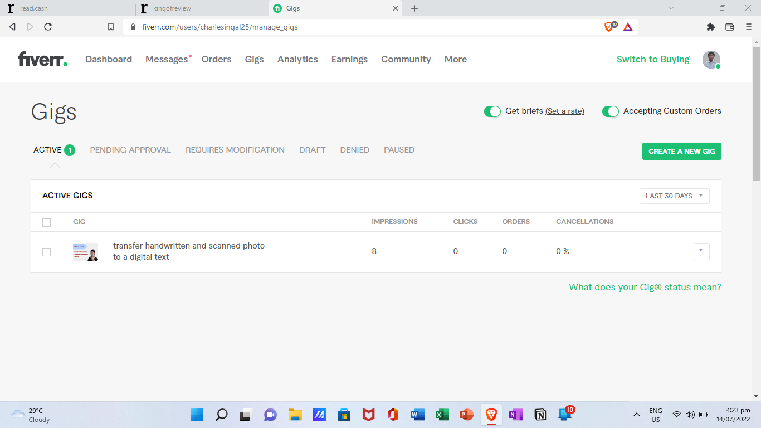This screenshot has height=428, width=761.
Task: Open the taskbar clock showing 4:23 pm
Action: pyautogui.click(x=734, y=415)
